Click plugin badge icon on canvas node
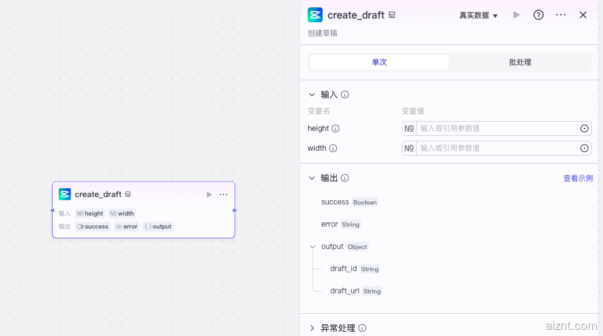This screenshot has width=603, height=336. point(128,195)
